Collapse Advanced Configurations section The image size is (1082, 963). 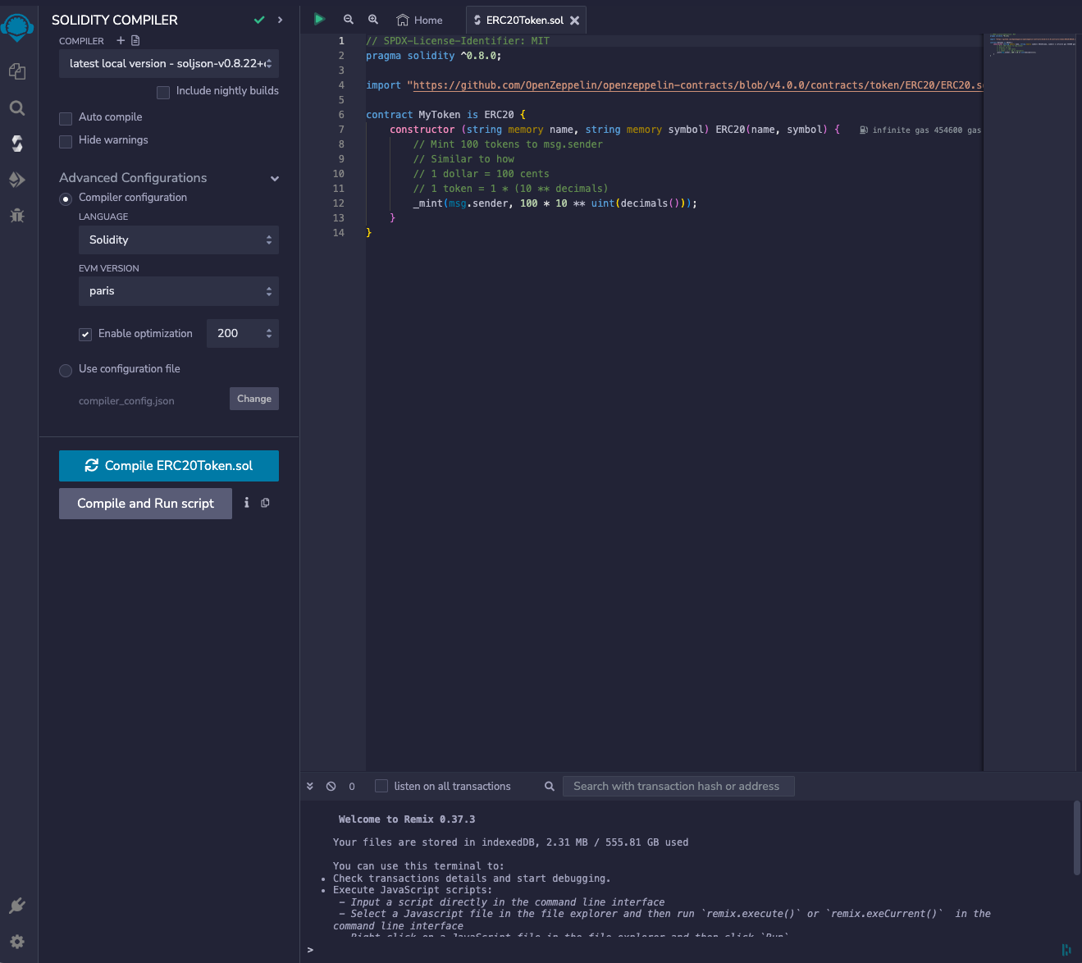[x=275, y=178]
